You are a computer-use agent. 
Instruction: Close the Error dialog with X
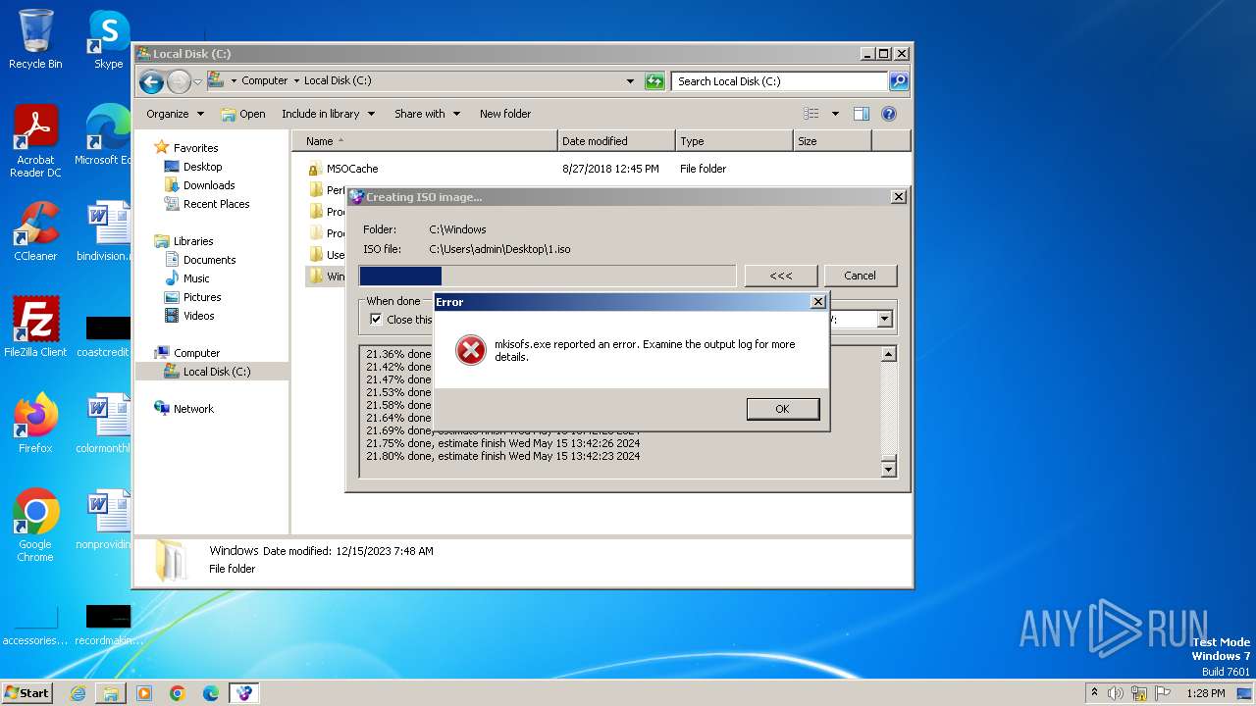[817, 302]
